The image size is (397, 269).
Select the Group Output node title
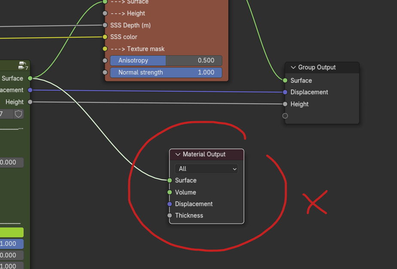click(x=317, y=67)
